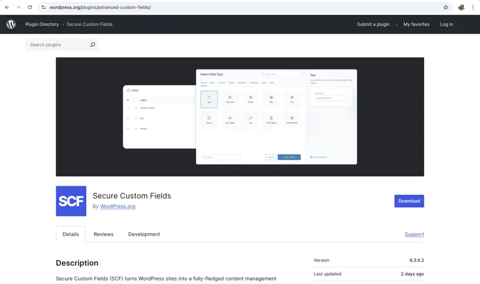480x284 pixels.
Task: Click the Last updated label
Action: pos(327,274)
